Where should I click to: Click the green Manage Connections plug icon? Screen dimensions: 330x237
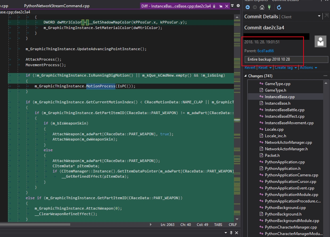[x=269, y=7]
